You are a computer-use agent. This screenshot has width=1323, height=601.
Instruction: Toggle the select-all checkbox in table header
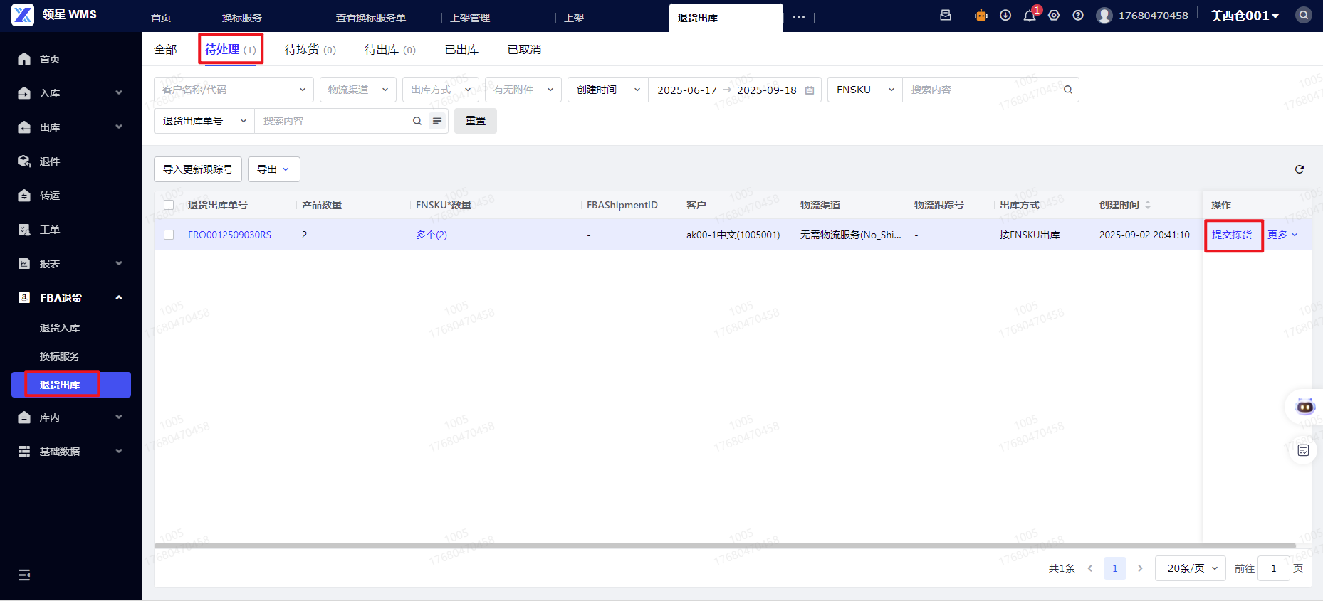click(x=169, y=205)
